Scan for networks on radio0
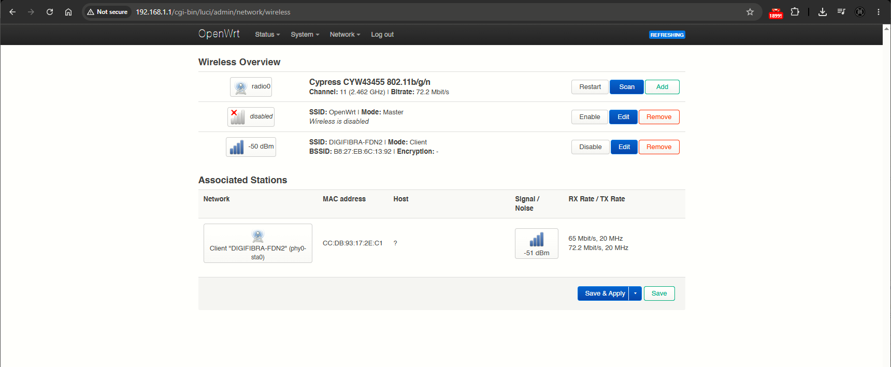 click(x=627, y=87)
